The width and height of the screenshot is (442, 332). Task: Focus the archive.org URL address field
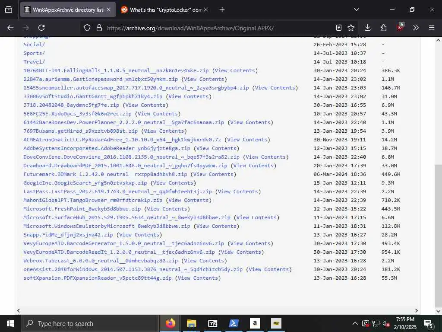pos(190,28)
